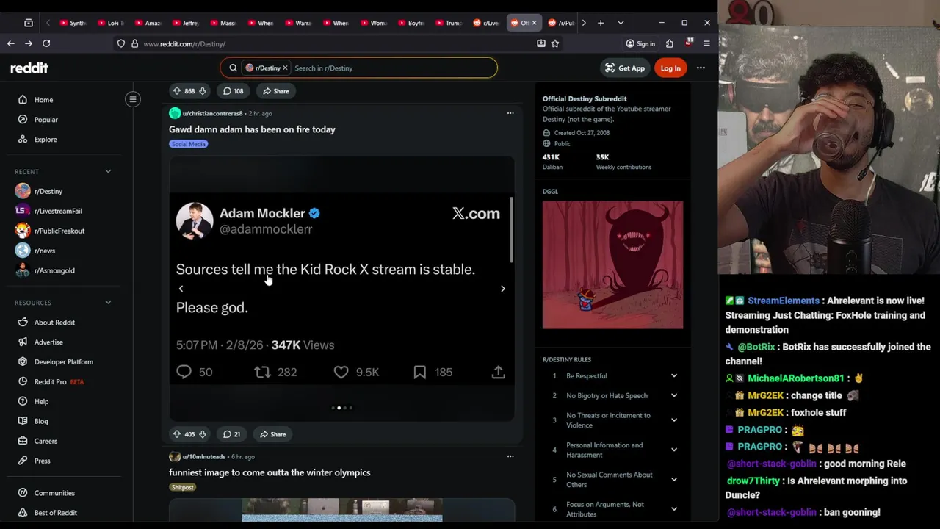
Task: Switch to the r/Live browser tab
Action: (485, 23)
